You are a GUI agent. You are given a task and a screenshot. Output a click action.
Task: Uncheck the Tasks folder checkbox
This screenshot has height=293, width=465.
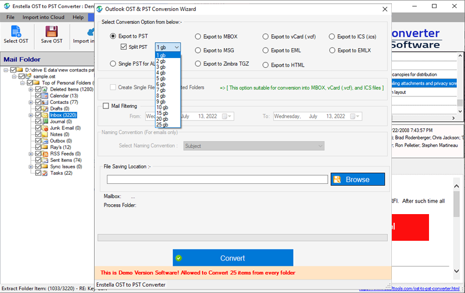[x=38, y=173]
